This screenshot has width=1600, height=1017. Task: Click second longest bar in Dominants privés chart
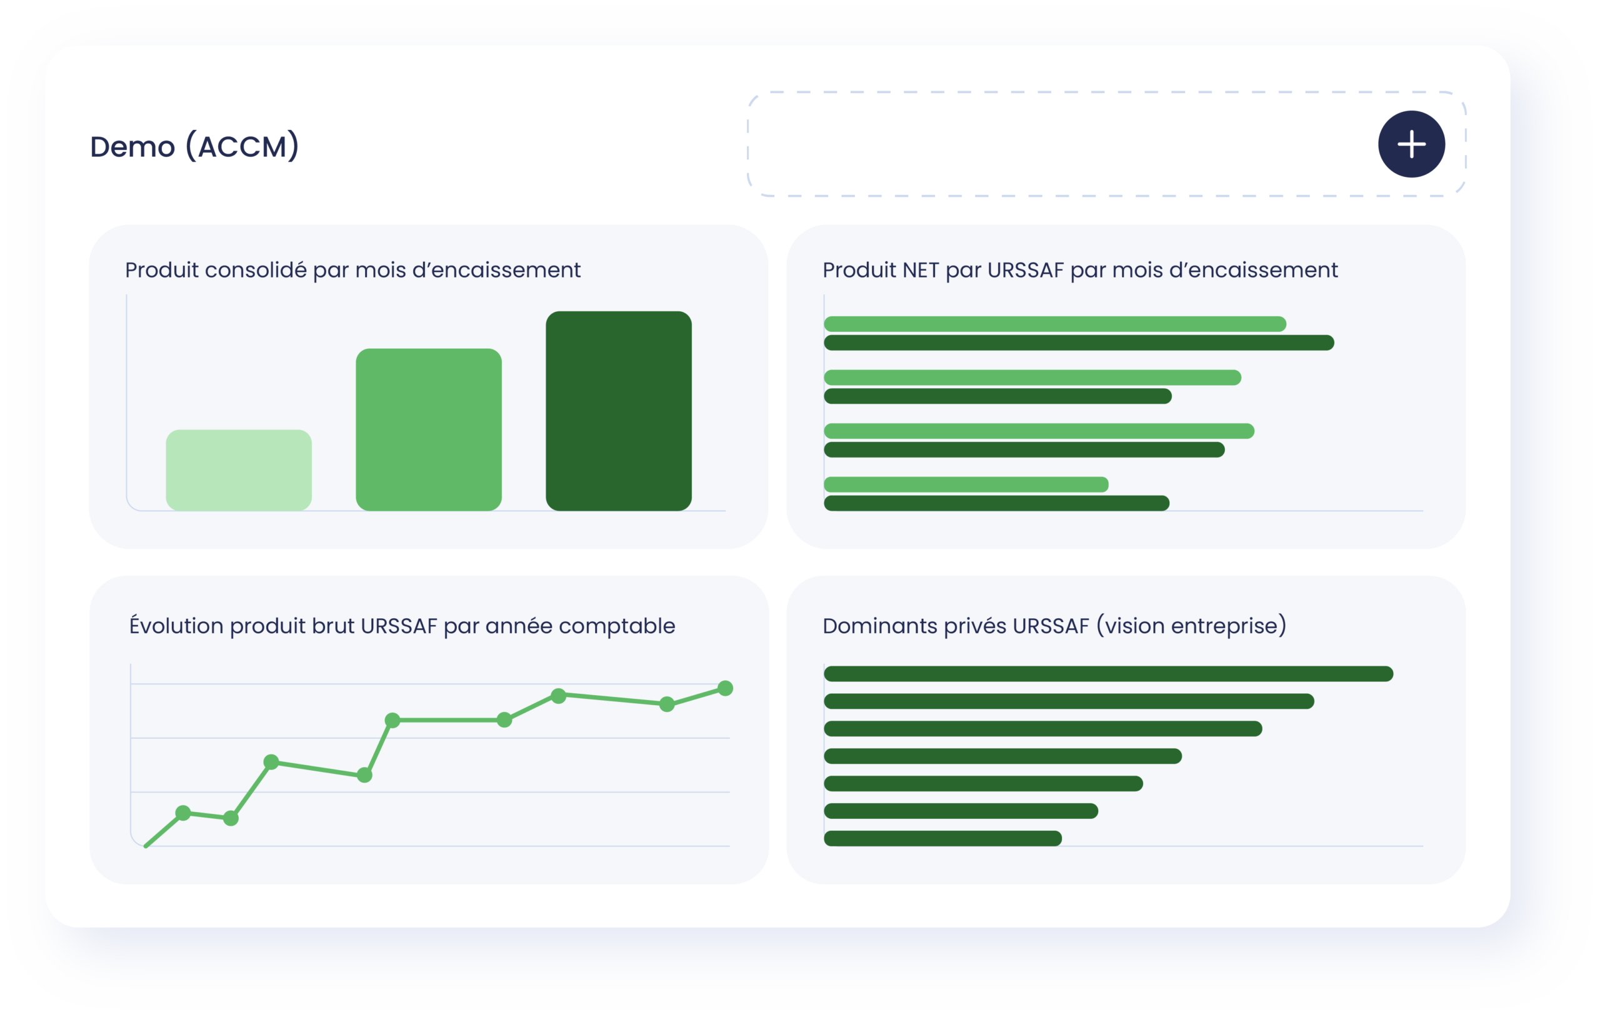point(1069,701)
